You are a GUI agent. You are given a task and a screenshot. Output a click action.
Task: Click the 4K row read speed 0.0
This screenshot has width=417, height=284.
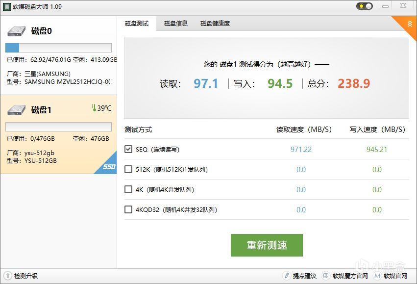point(301,189)
